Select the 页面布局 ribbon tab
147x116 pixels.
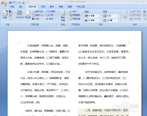[x=32, y=7]
